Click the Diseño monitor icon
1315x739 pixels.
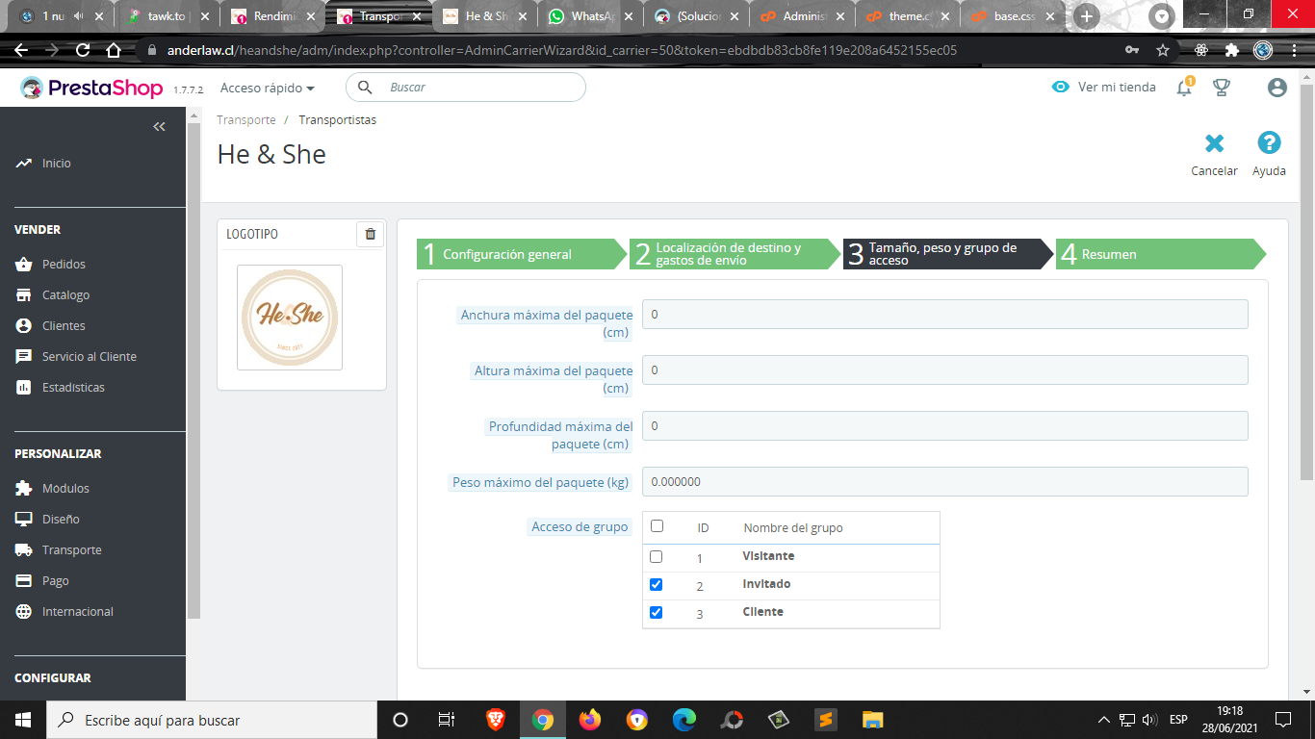tap(24, 519)
